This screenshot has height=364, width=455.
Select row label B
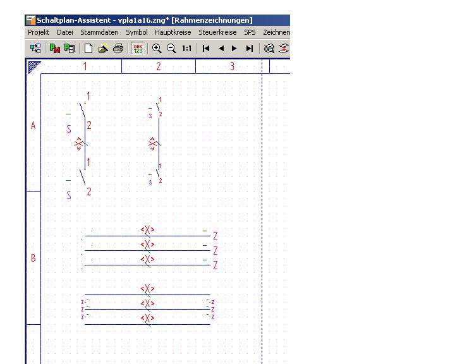coord(33,258)
